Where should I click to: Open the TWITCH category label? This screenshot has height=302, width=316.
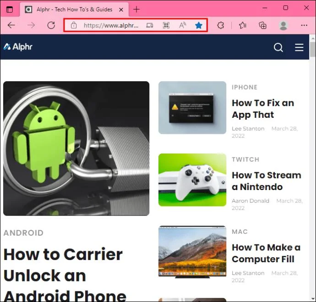click(x=245, y=159)
